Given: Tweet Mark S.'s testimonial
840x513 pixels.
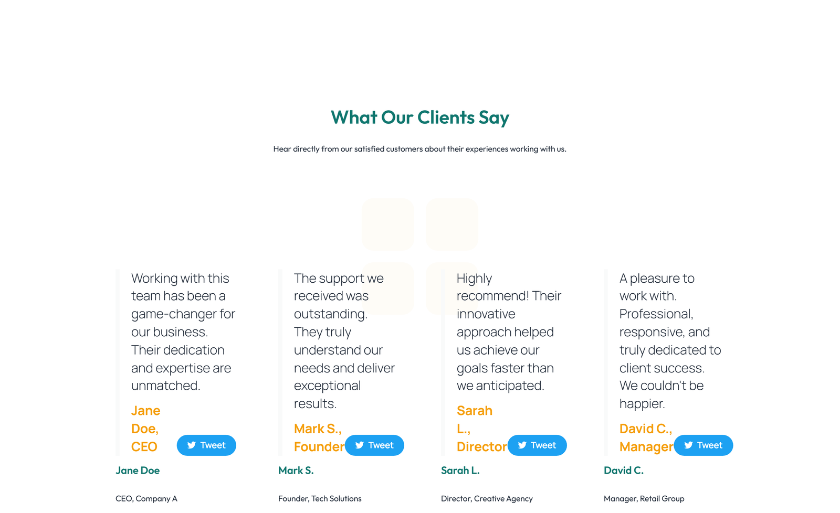Looking at the screenshot, I should coord(374,445).
